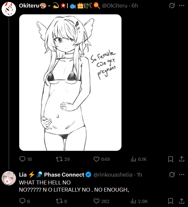Open Grok icon on Lia's reply
The width and height of the screenshot is (188, 207).
coord(172,175)
